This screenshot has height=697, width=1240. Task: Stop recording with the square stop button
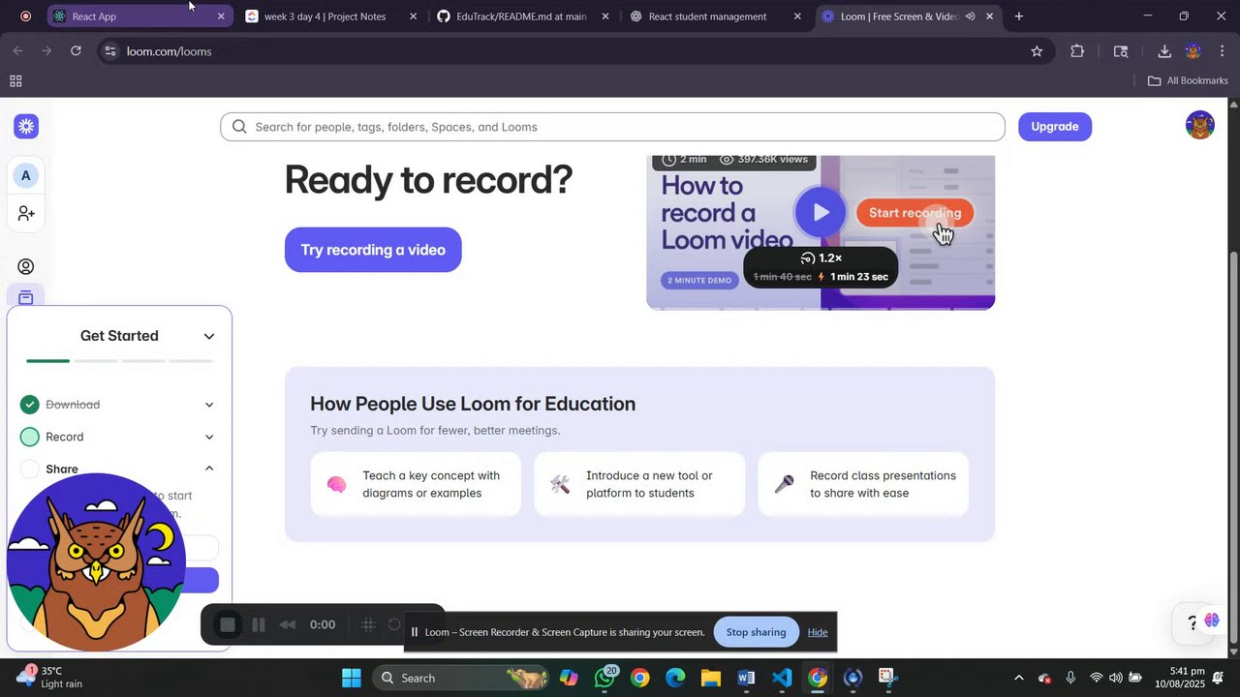coord(228,625)
